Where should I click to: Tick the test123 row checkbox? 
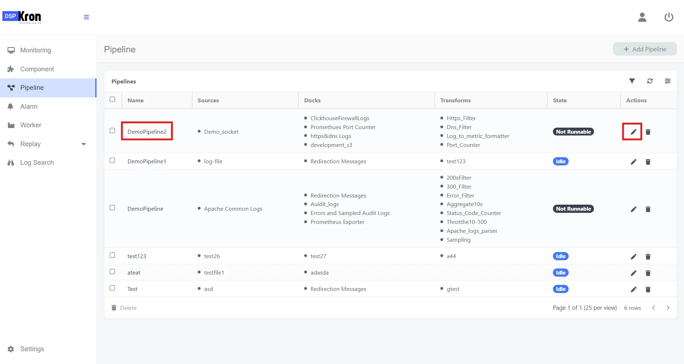[113, 255]
